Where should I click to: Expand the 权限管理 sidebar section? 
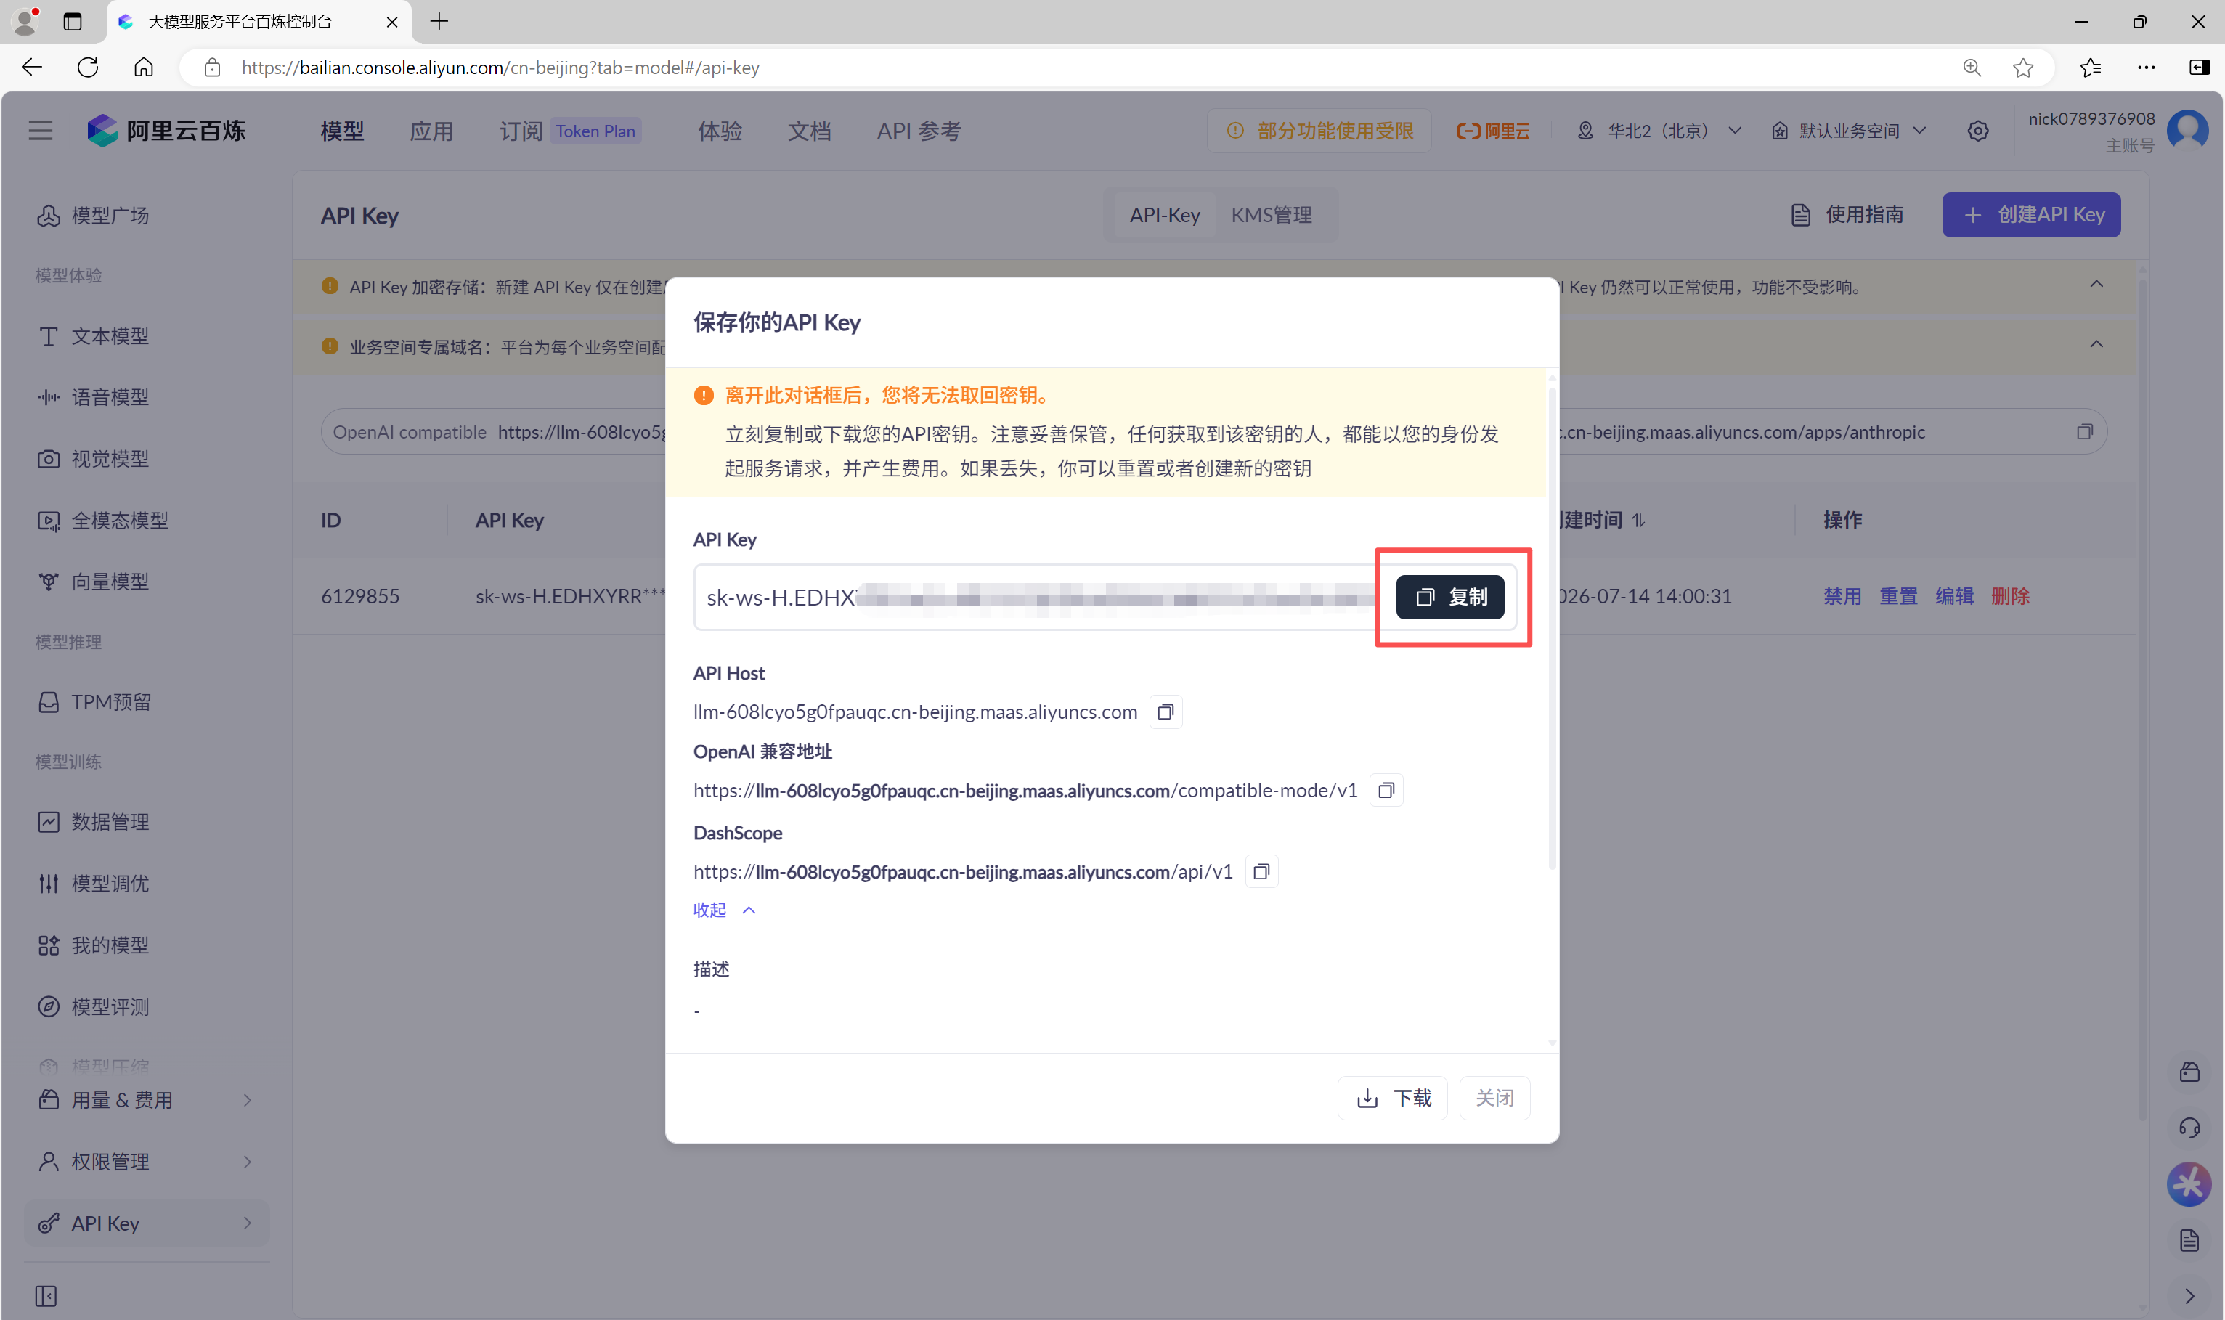tap(147, 1162)
